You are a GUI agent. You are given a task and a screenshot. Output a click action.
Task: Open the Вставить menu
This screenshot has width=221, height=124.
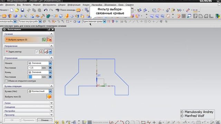(27, 5)
